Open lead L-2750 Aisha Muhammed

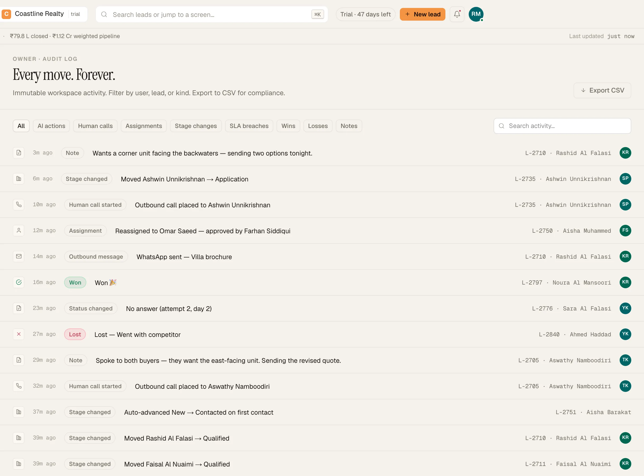pyautogui.click(x=571, y=231)
